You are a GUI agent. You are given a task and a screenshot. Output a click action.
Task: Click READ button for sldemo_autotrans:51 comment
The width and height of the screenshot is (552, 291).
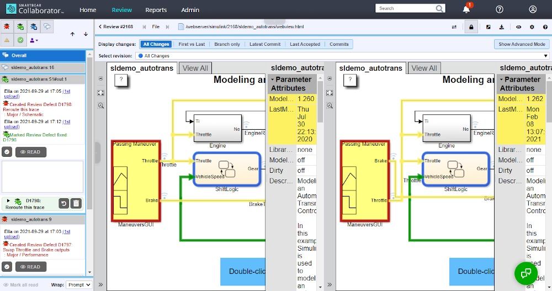(30, 152)
